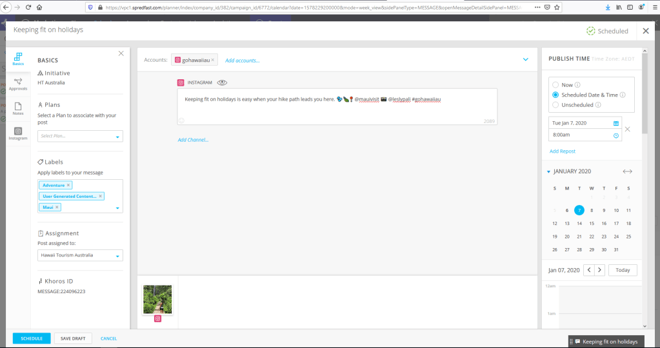Expand the Hawaii Tourism Australia assignment dropdown
The height and width of the screenshot is (348, 660).
[80, 255]
